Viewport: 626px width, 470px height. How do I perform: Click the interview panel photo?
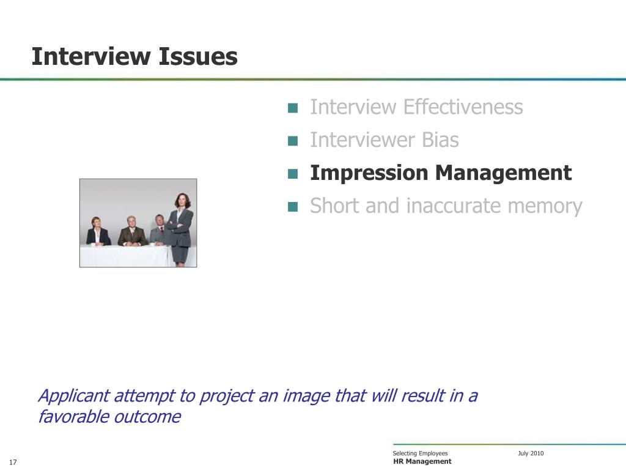pos(138,223)
